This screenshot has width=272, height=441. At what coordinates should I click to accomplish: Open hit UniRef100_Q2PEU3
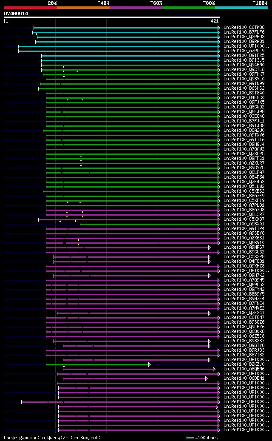coord(244,37)
